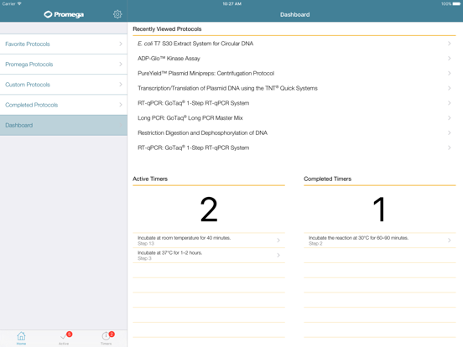Open the Timers tab at bottom
Screen dimensions: 463x347
[106, 338]
